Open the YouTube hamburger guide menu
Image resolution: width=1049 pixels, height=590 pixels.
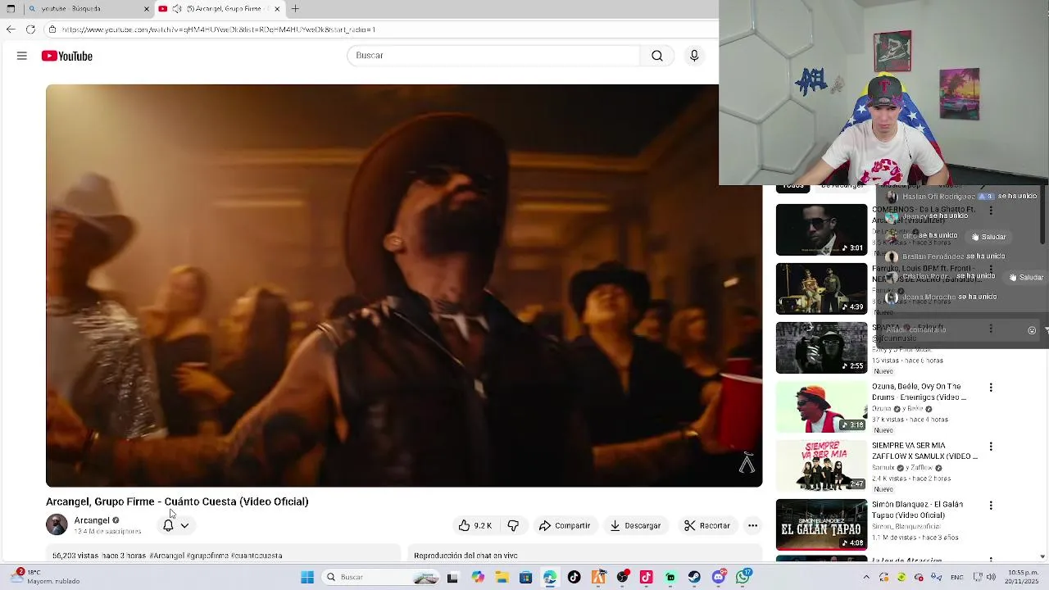pos(22,56)
